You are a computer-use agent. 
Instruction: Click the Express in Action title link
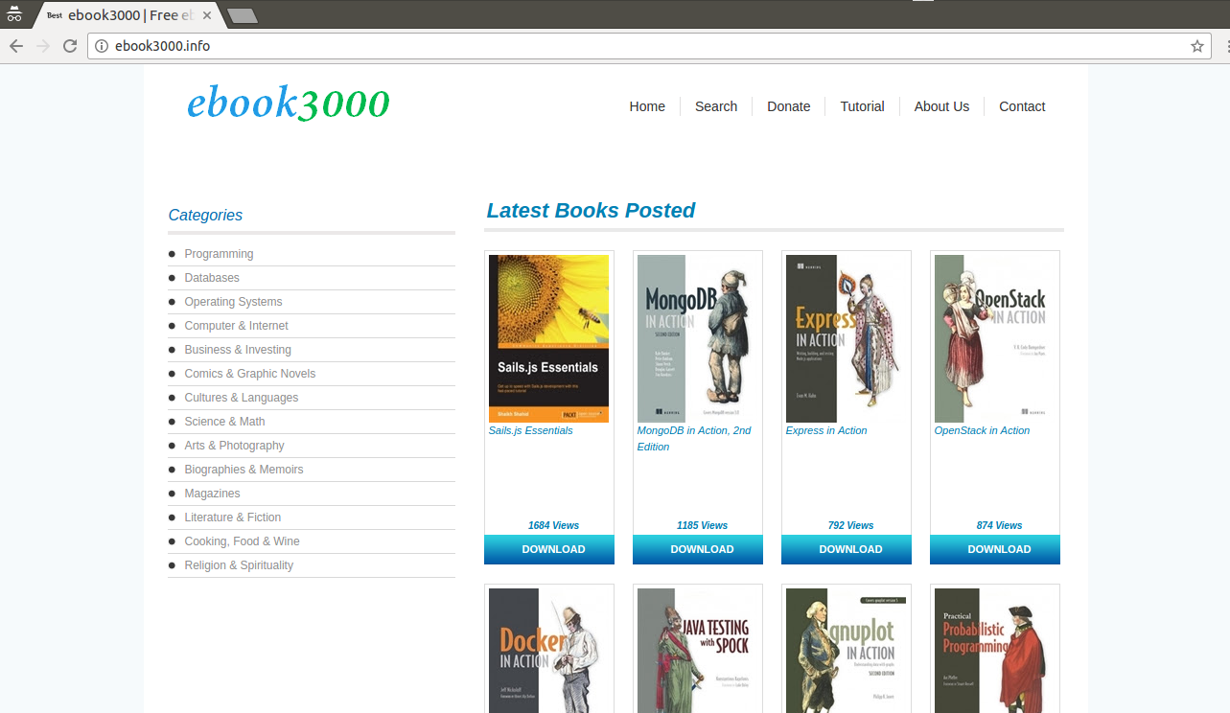click(x=826, y=431)
